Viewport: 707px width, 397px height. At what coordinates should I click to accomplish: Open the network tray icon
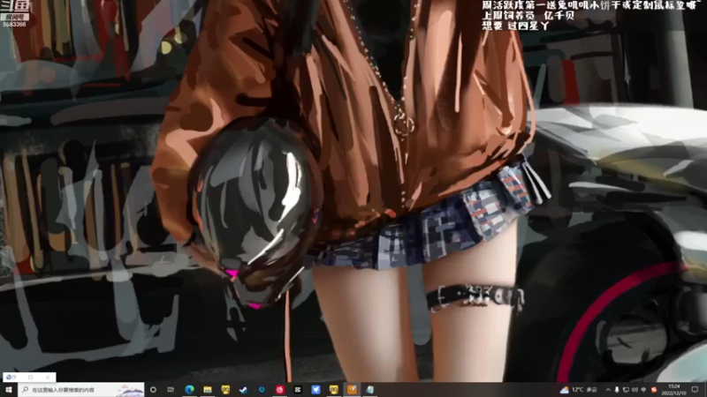click(626, 390)
